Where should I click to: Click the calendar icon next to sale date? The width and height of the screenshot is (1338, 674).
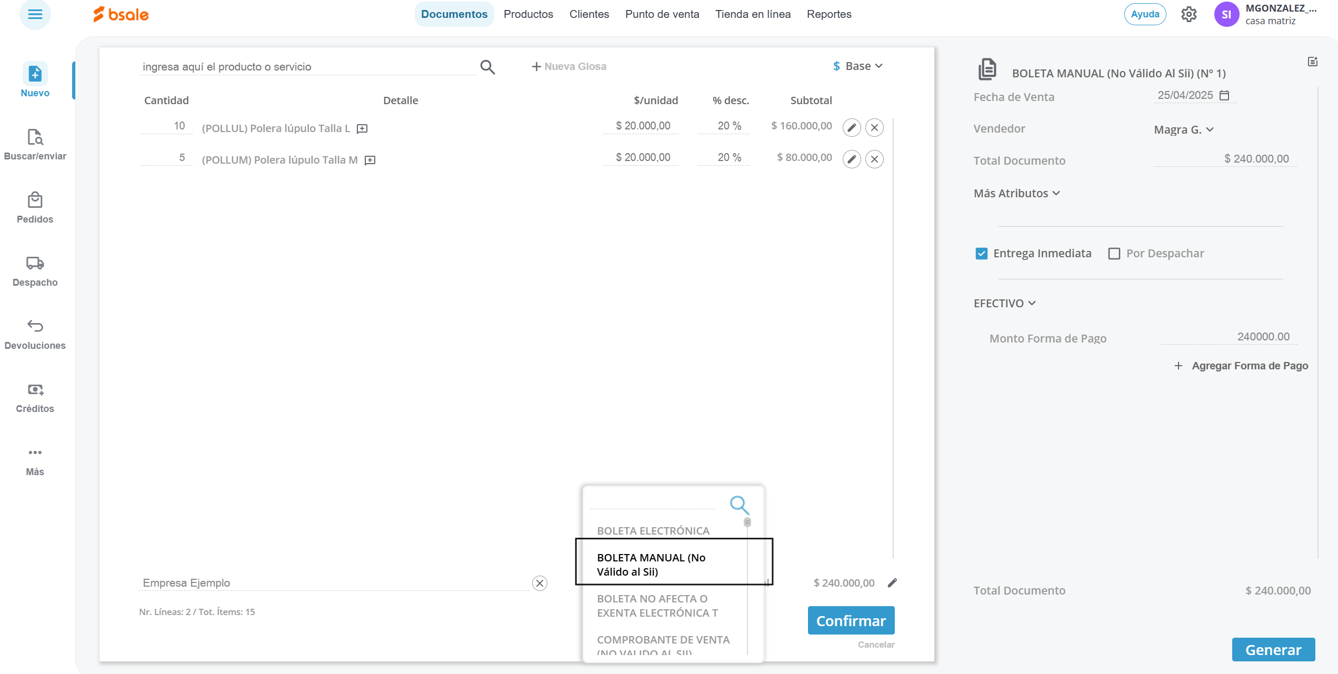[x=1225, y=95]
